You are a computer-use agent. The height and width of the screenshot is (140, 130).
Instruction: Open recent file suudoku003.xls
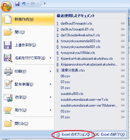tap(72, 94)
